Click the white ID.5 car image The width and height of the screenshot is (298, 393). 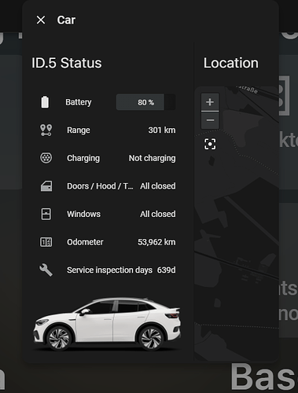coord(107,324)
